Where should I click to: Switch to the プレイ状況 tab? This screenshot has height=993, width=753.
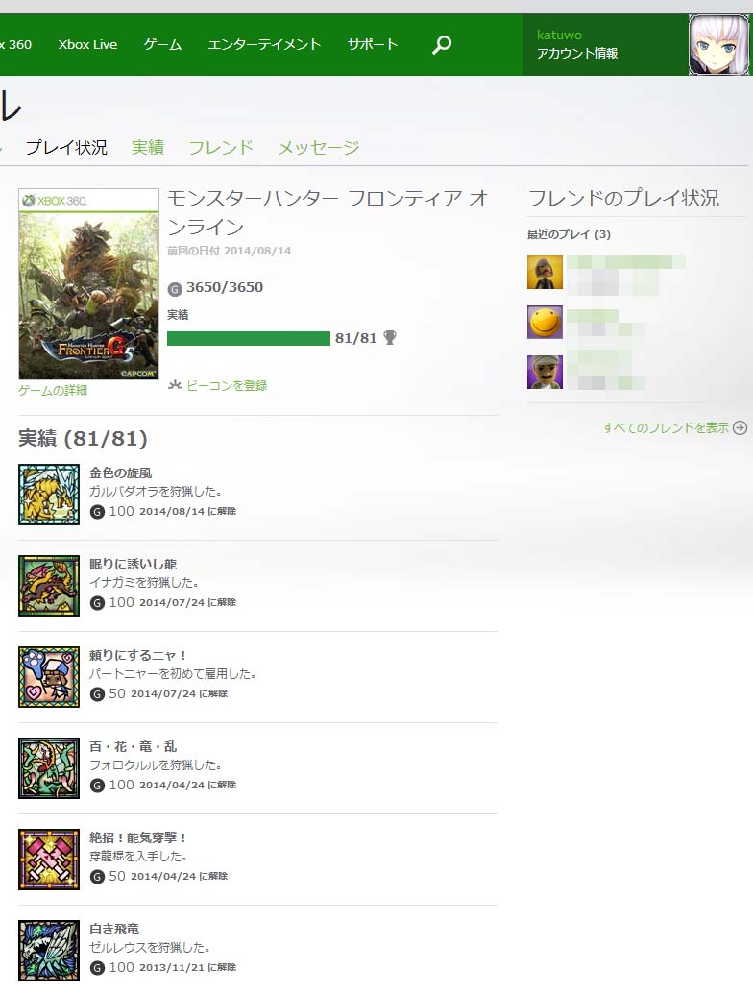[66, 148]
